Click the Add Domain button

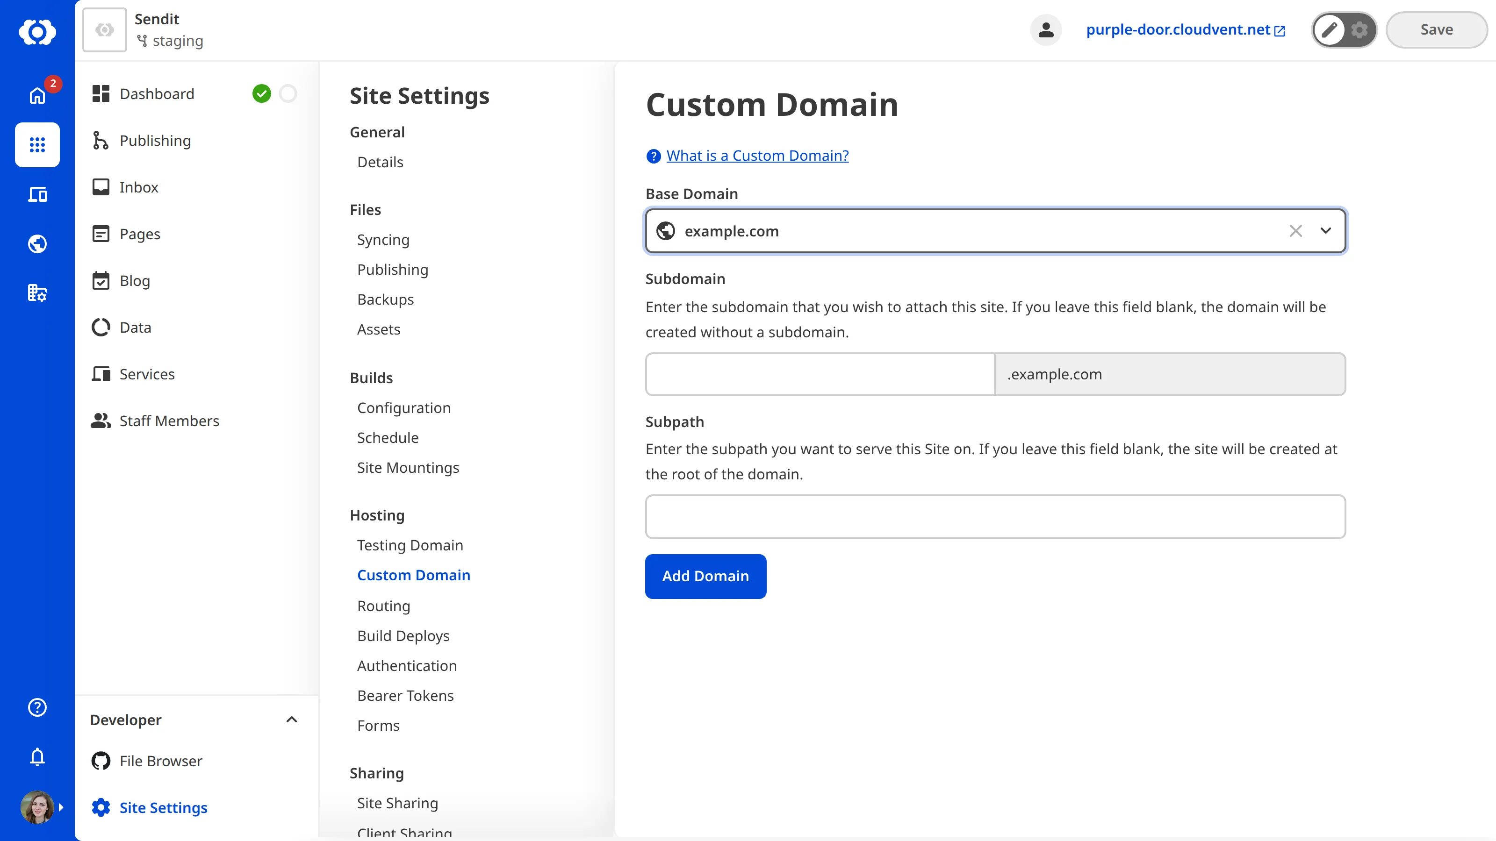click(705, 576)
